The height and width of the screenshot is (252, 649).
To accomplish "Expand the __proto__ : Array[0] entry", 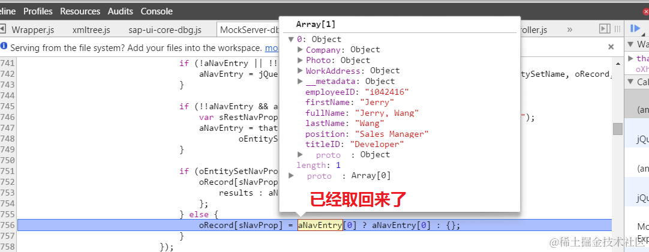I will point(292,175).
